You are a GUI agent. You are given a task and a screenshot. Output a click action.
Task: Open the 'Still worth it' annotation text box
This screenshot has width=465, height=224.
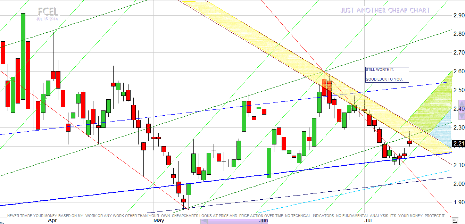point(387,75)
